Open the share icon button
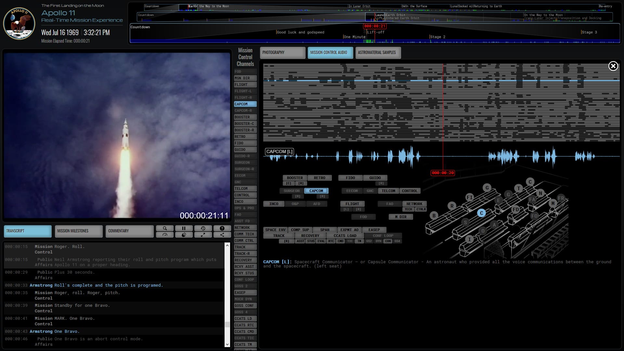 click(222, 235)
